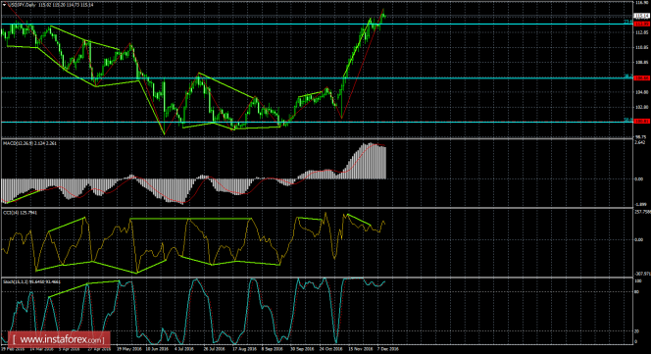
Task: Click the middle red price tag 108.48
Action: 641,77
